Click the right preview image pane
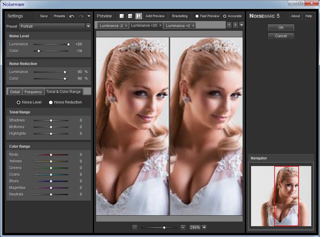Viewport: 320px width, 237px height. point(206,126)
